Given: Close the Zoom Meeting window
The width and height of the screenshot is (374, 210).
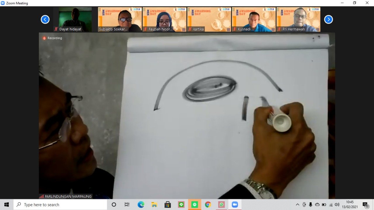Looking at the screenshot, I should click(367, 3).
